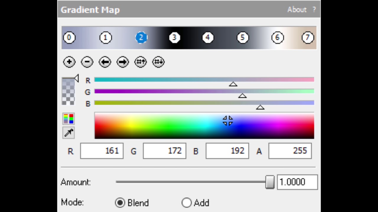Select gradient stop number 5
Image resolution: width=378 pixels, height=212 pixels.
pos(242,38)
